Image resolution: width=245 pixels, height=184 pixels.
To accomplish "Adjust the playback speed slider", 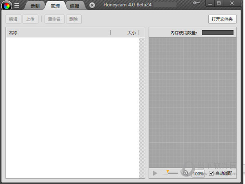I will (170, 173).
